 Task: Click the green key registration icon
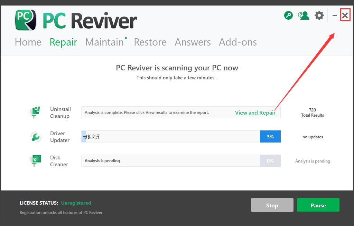[x=288, y=15]
